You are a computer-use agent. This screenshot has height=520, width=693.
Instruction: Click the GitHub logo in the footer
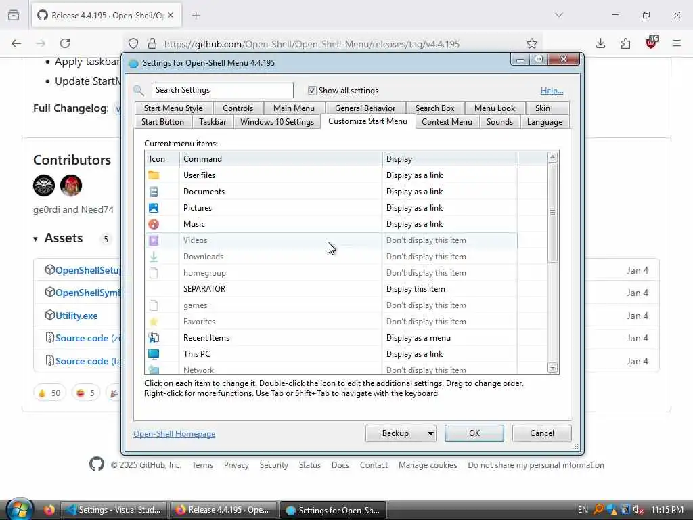(97, 464)
